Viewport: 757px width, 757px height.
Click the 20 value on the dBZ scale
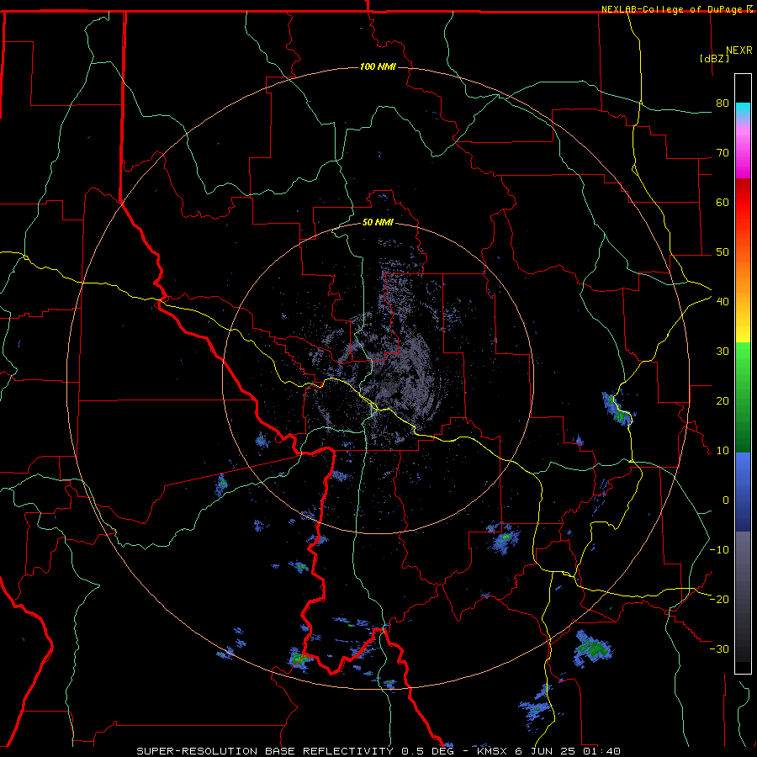pyautogui.click(x=723, y=401)
